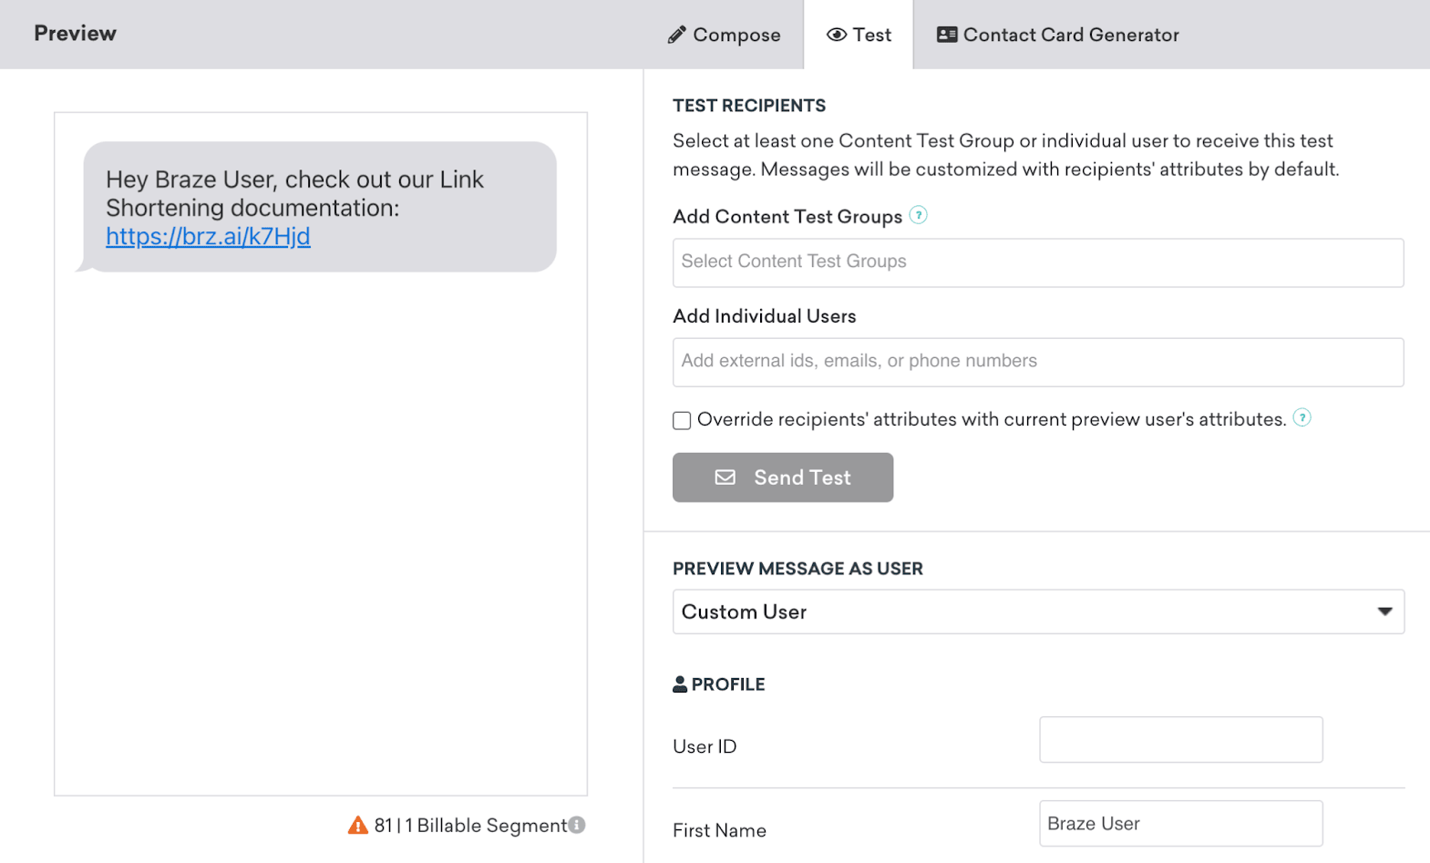The width and height of the screenshot is (1430, 863).
Task: Click the info icon after Billable Segment
Action: point(577,825)
